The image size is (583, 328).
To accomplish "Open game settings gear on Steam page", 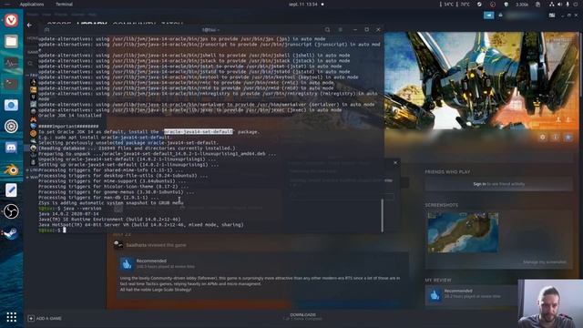I will (x=543, y=138).
